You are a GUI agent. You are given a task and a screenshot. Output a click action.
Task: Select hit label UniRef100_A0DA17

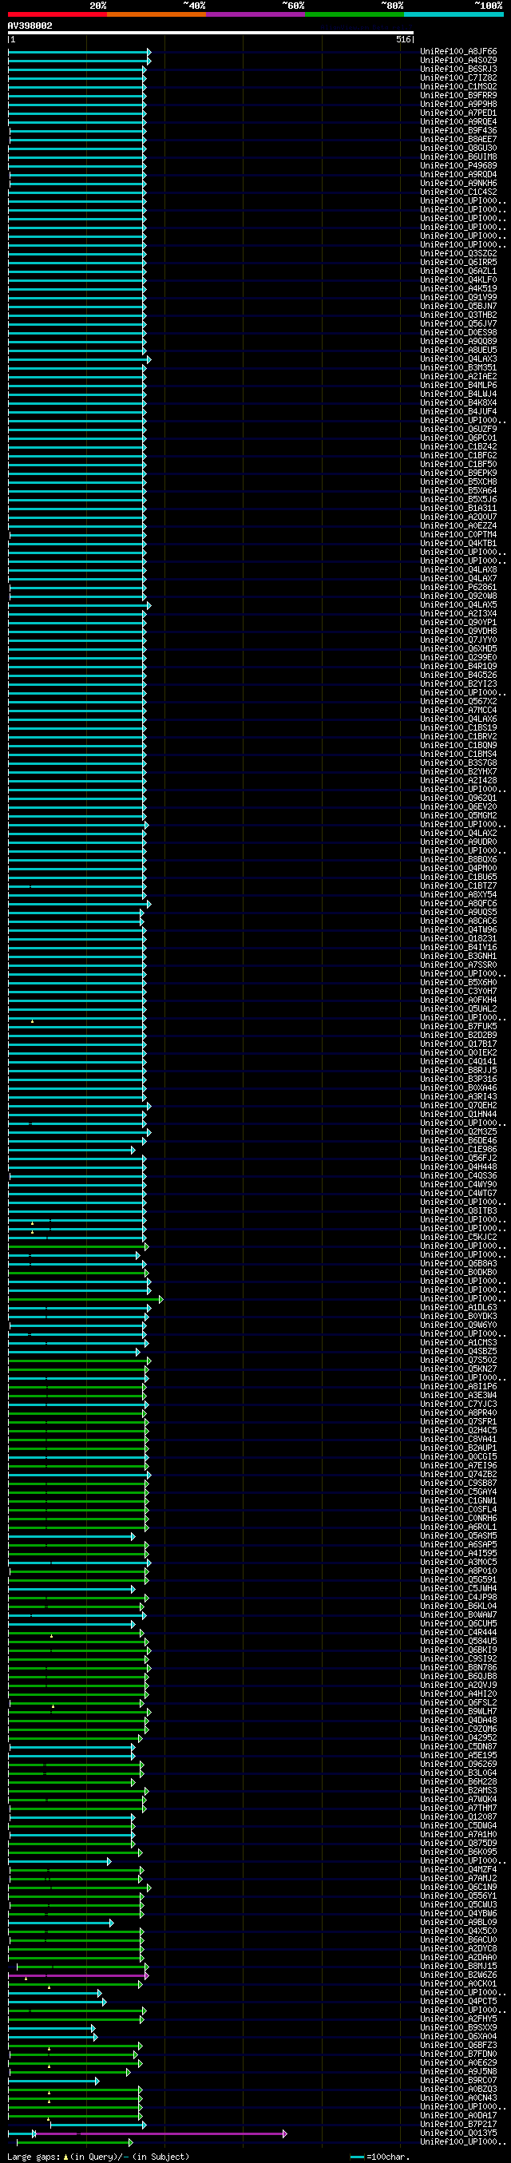[x=458, y=2115]
